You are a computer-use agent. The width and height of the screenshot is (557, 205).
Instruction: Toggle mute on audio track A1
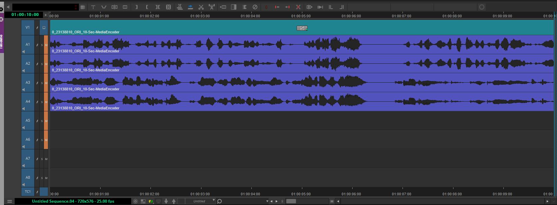(x=46, y=45)
